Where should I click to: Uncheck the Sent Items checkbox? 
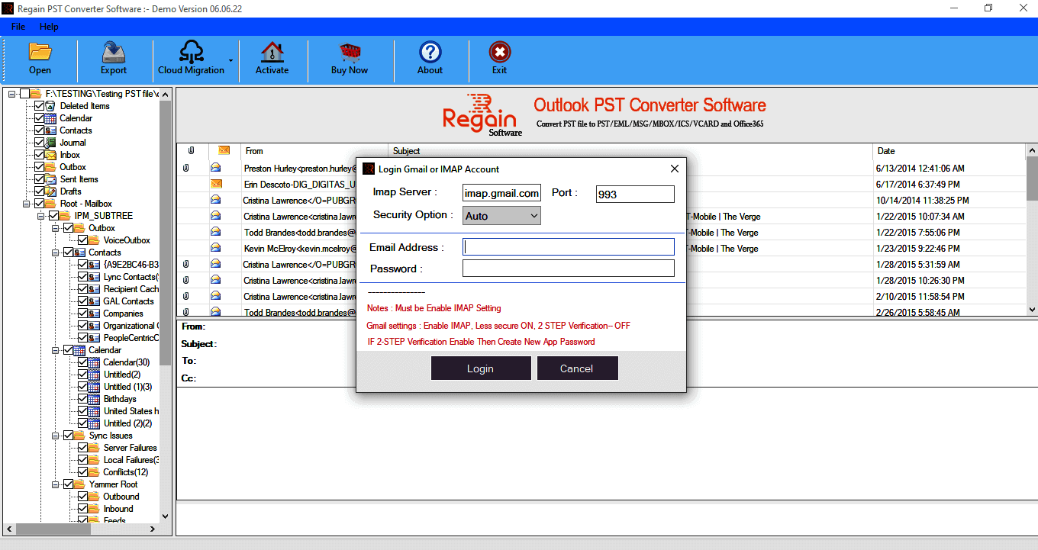click(x=40, y=179)
